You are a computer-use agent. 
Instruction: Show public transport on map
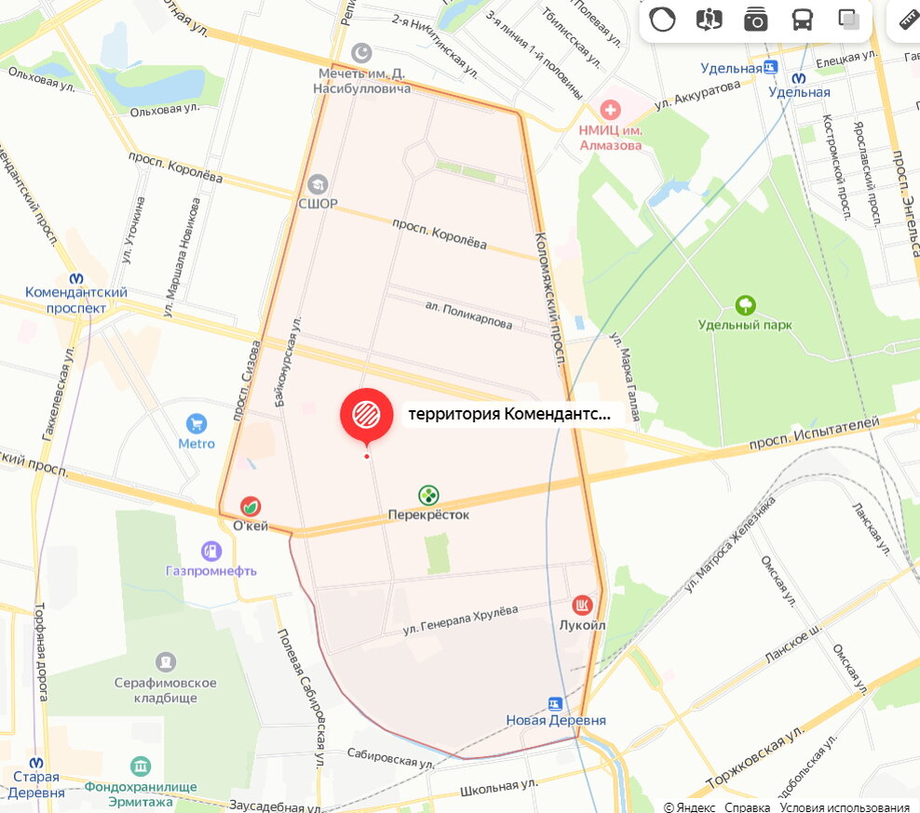[x=802, y=20]
